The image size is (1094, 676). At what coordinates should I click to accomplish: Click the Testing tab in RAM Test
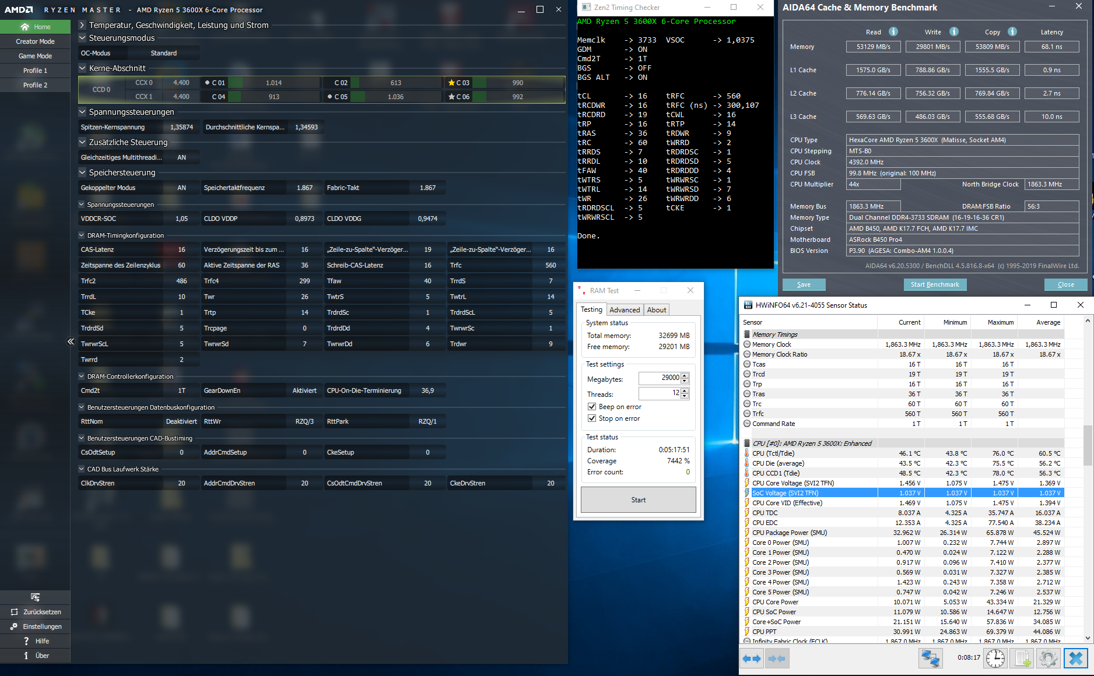pos(591,309)
